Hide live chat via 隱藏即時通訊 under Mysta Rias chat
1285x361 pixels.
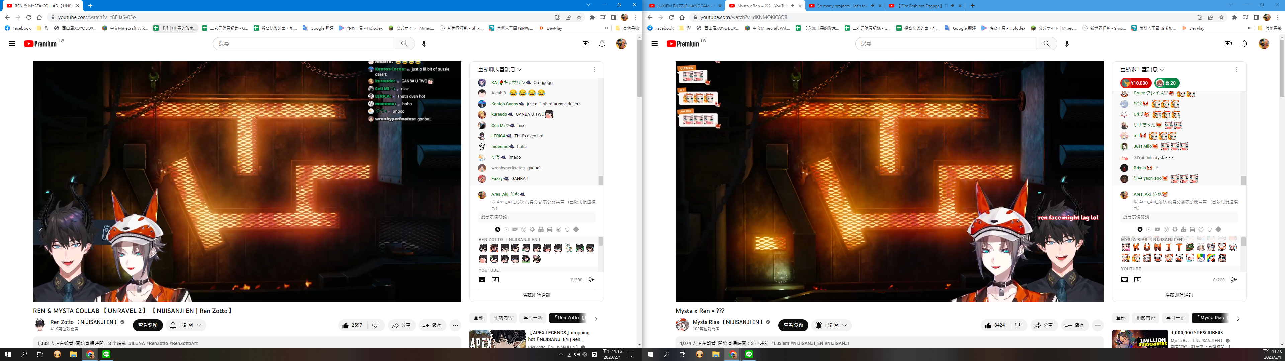click(1179, 295)
